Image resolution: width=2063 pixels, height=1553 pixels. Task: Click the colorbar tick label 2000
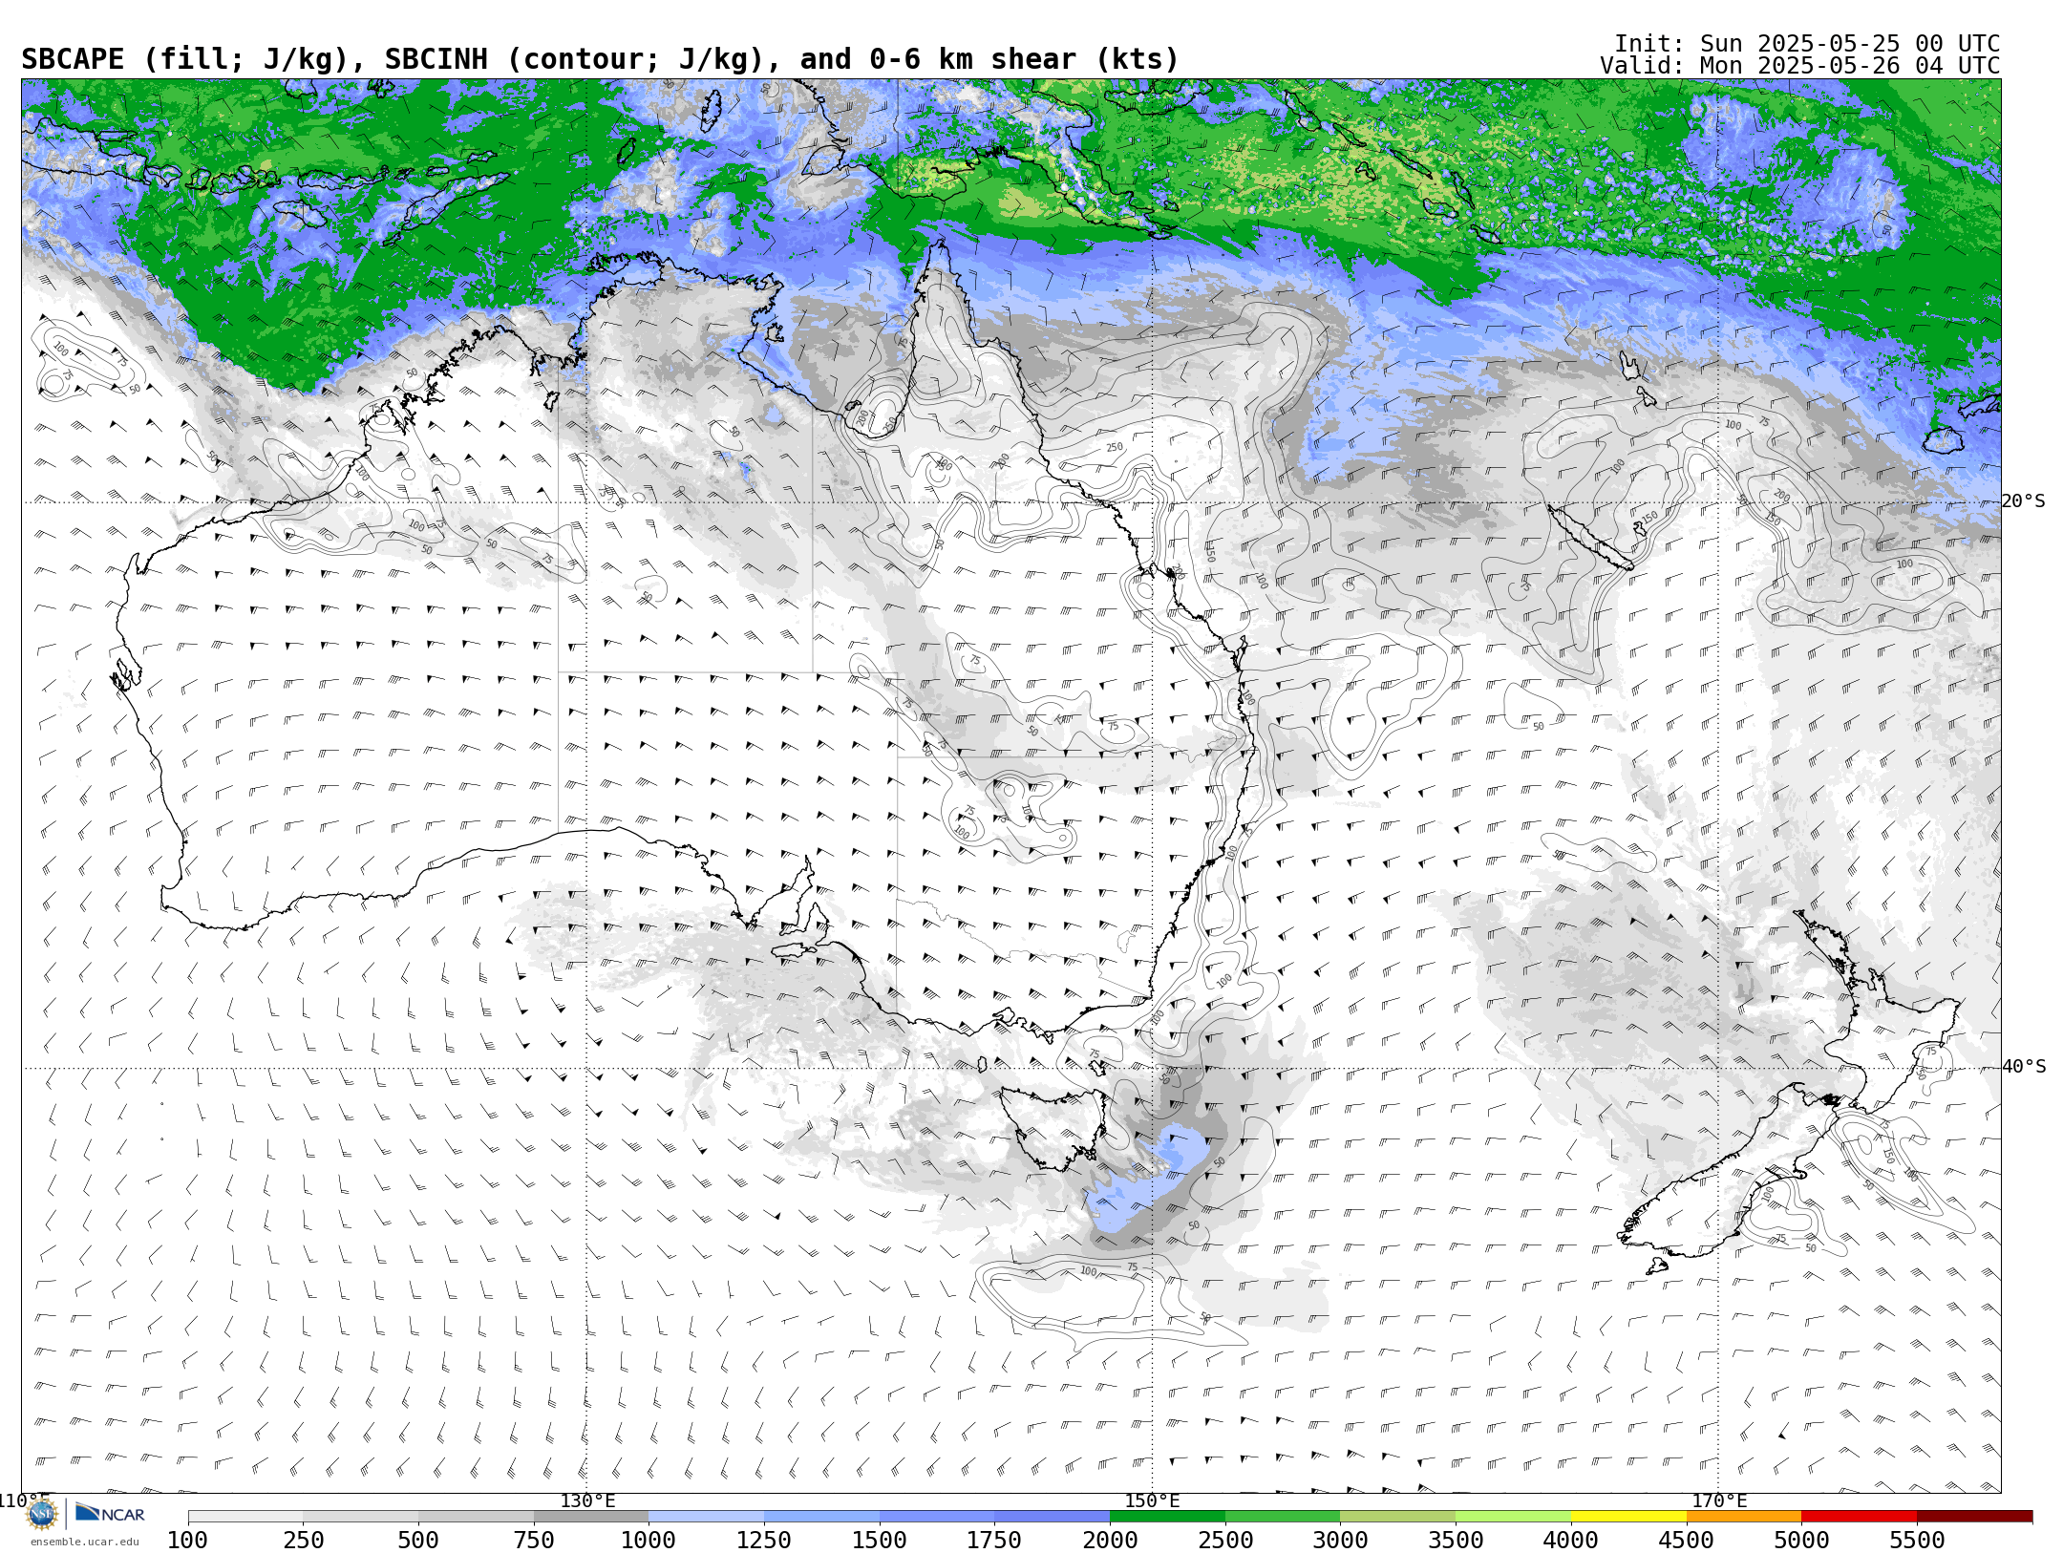pyautogui.click(x=1111, y=1540)
